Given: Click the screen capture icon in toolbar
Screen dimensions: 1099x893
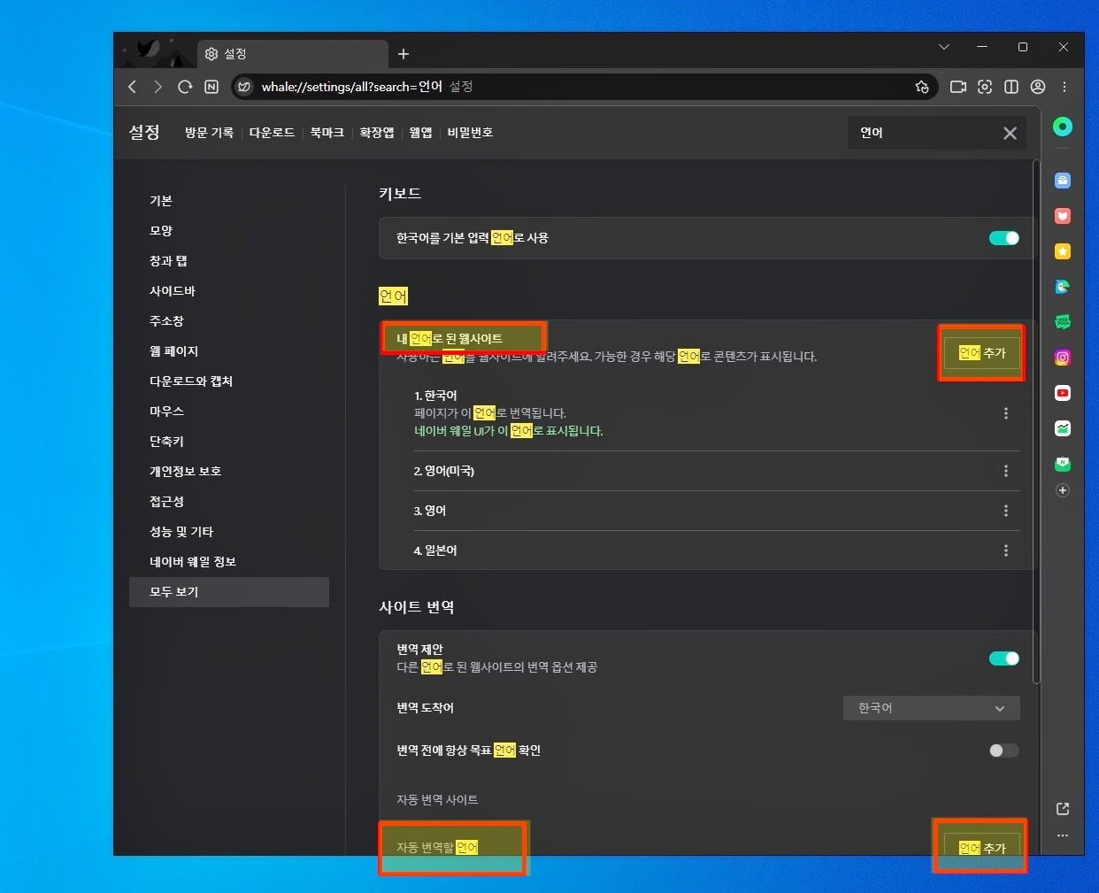Looking at the screenshot, I should click(985, 87).
